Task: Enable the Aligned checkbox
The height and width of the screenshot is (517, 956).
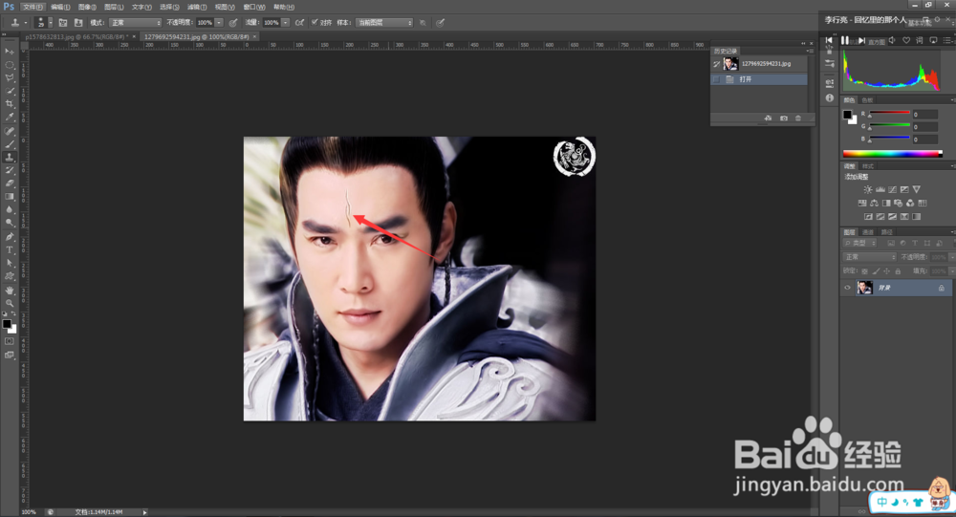Action: click(315, 23)
